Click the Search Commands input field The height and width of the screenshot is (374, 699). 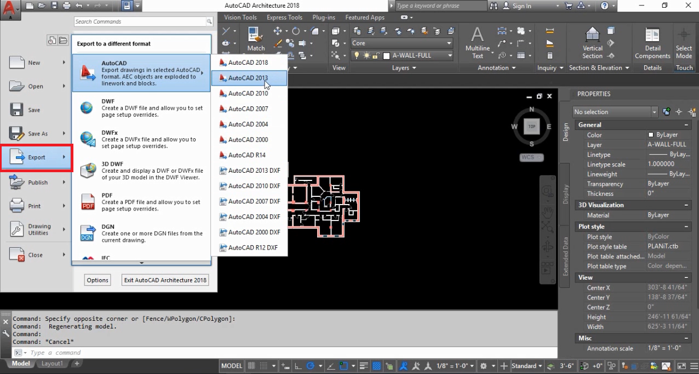click(140, 22)
